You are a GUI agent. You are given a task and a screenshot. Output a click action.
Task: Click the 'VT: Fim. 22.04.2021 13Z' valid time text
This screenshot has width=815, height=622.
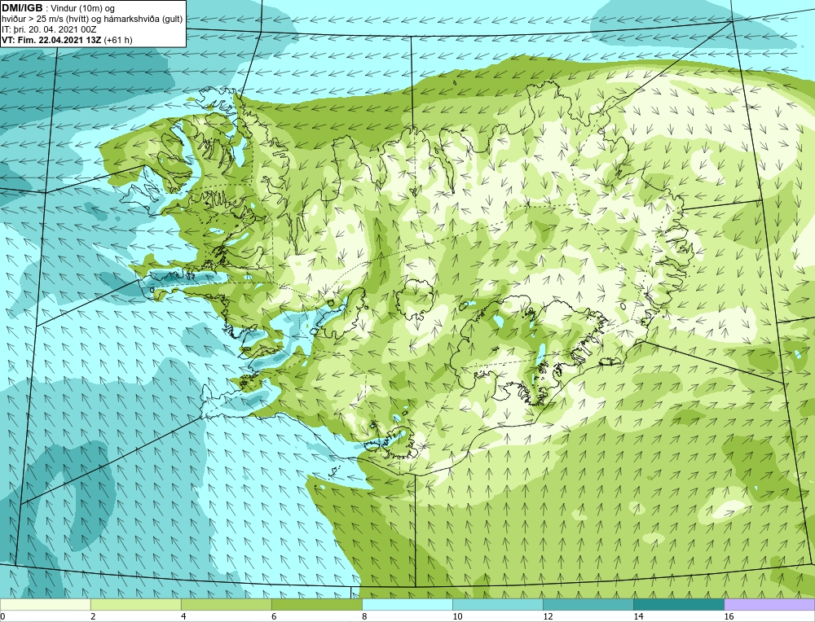click(x=52, y=40)
